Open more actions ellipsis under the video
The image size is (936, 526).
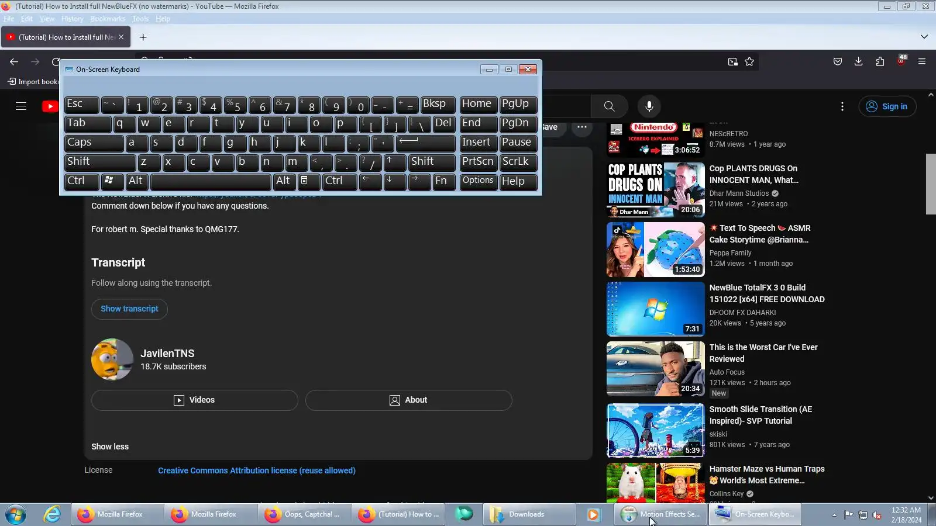coord(581,127)
